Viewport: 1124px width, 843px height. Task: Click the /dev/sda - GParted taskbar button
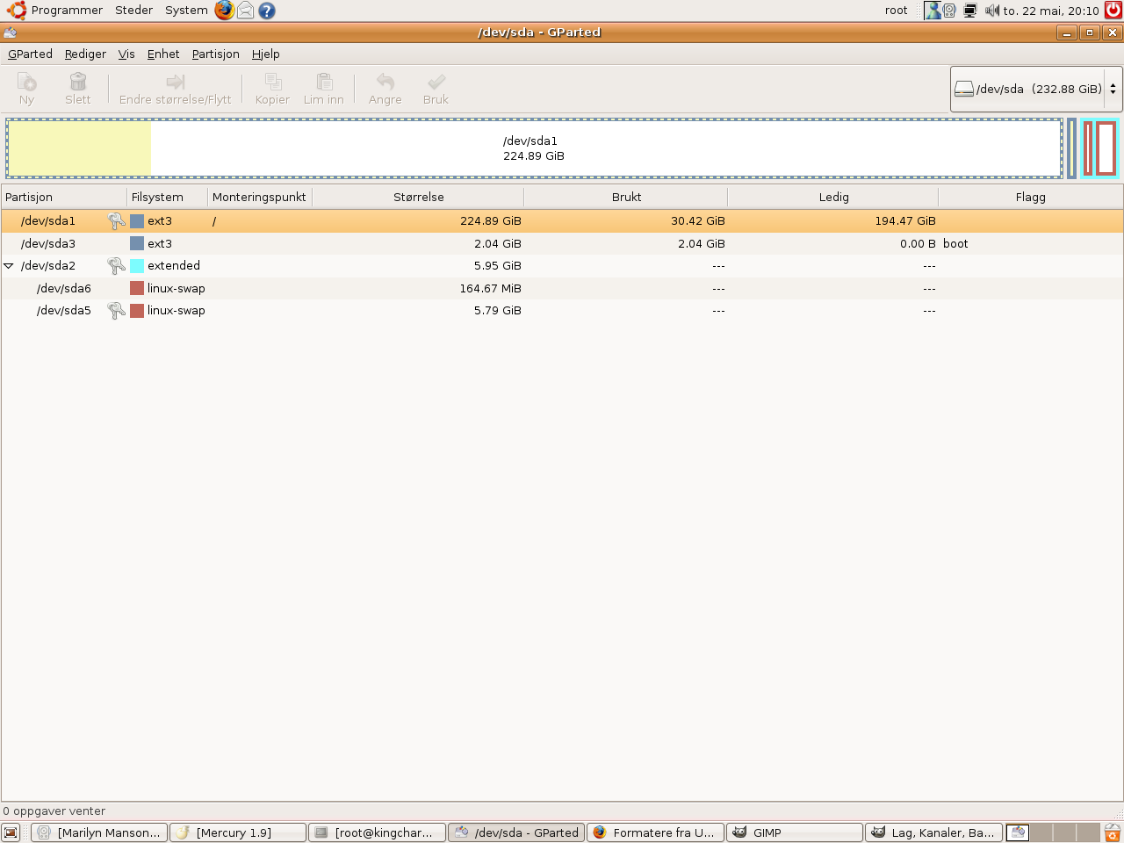click(516, 832)
